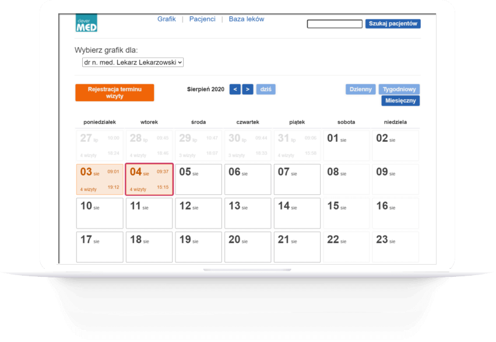Screen dimensions: 496x342
Task: Select calendar day 11 sie
Action: [x=149, y=213]
